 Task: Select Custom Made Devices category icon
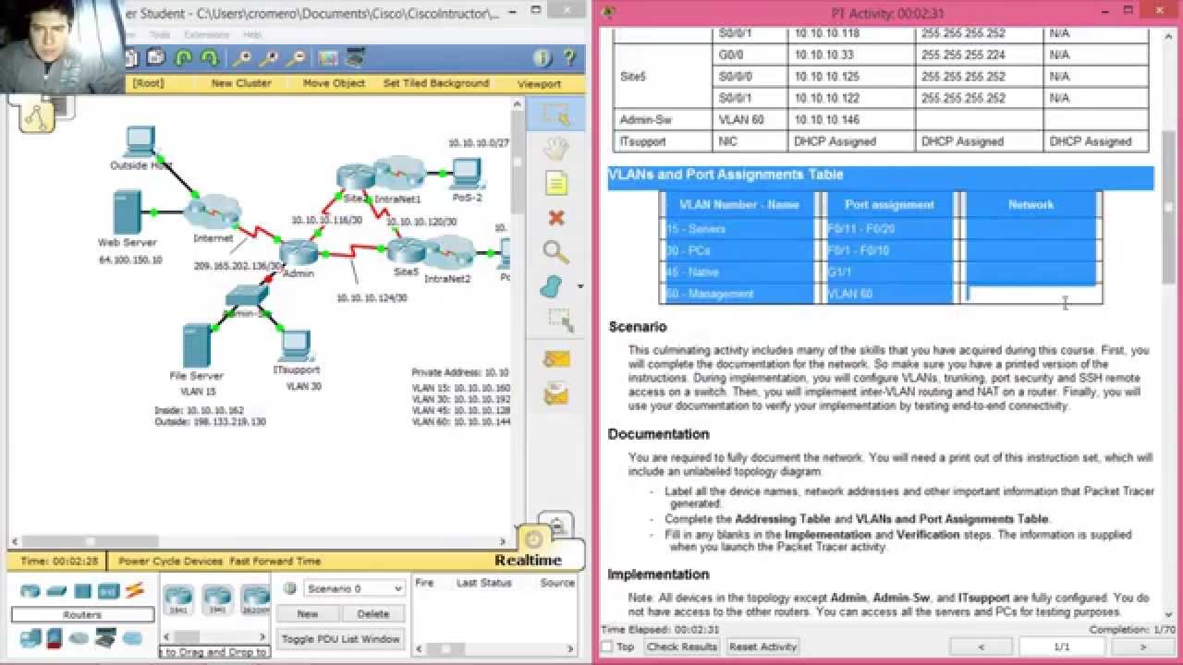point(106,637)
